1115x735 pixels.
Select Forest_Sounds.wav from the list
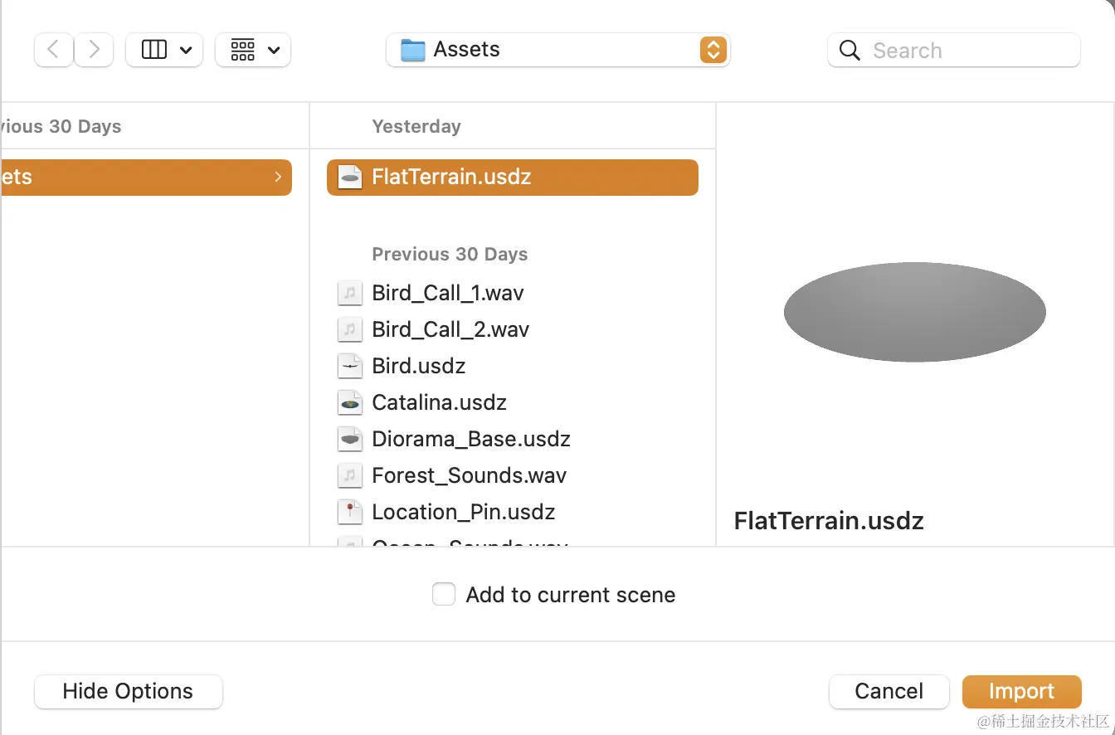469,475
